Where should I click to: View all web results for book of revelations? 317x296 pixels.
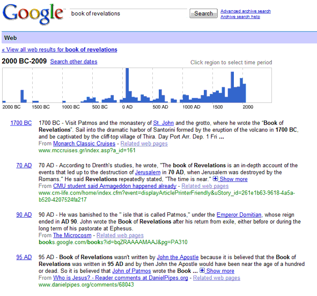point(60,49)
